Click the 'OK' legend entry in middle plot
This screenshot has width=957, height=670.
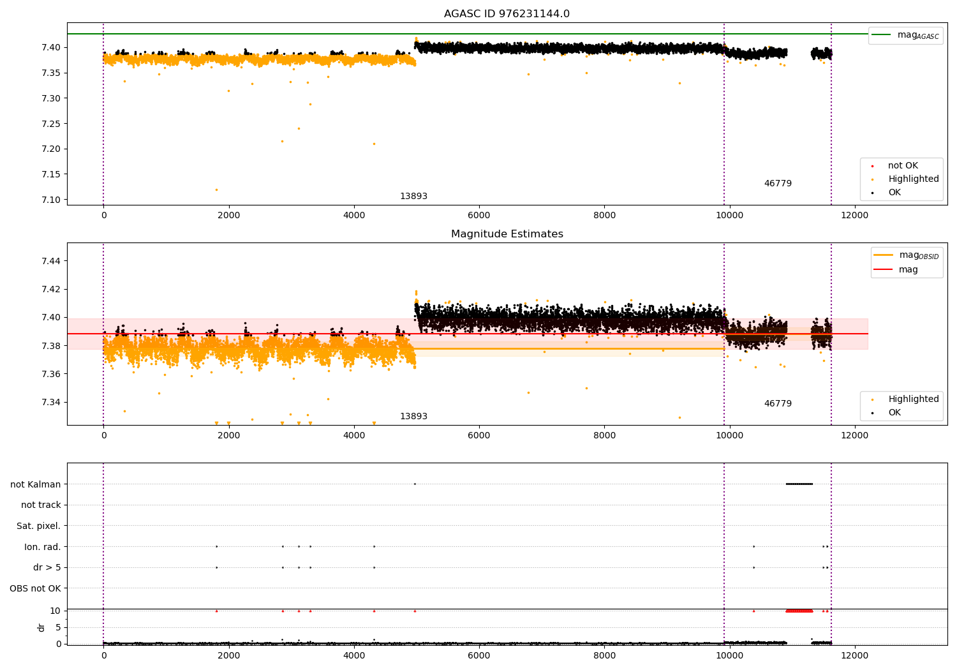pos(894,413)
